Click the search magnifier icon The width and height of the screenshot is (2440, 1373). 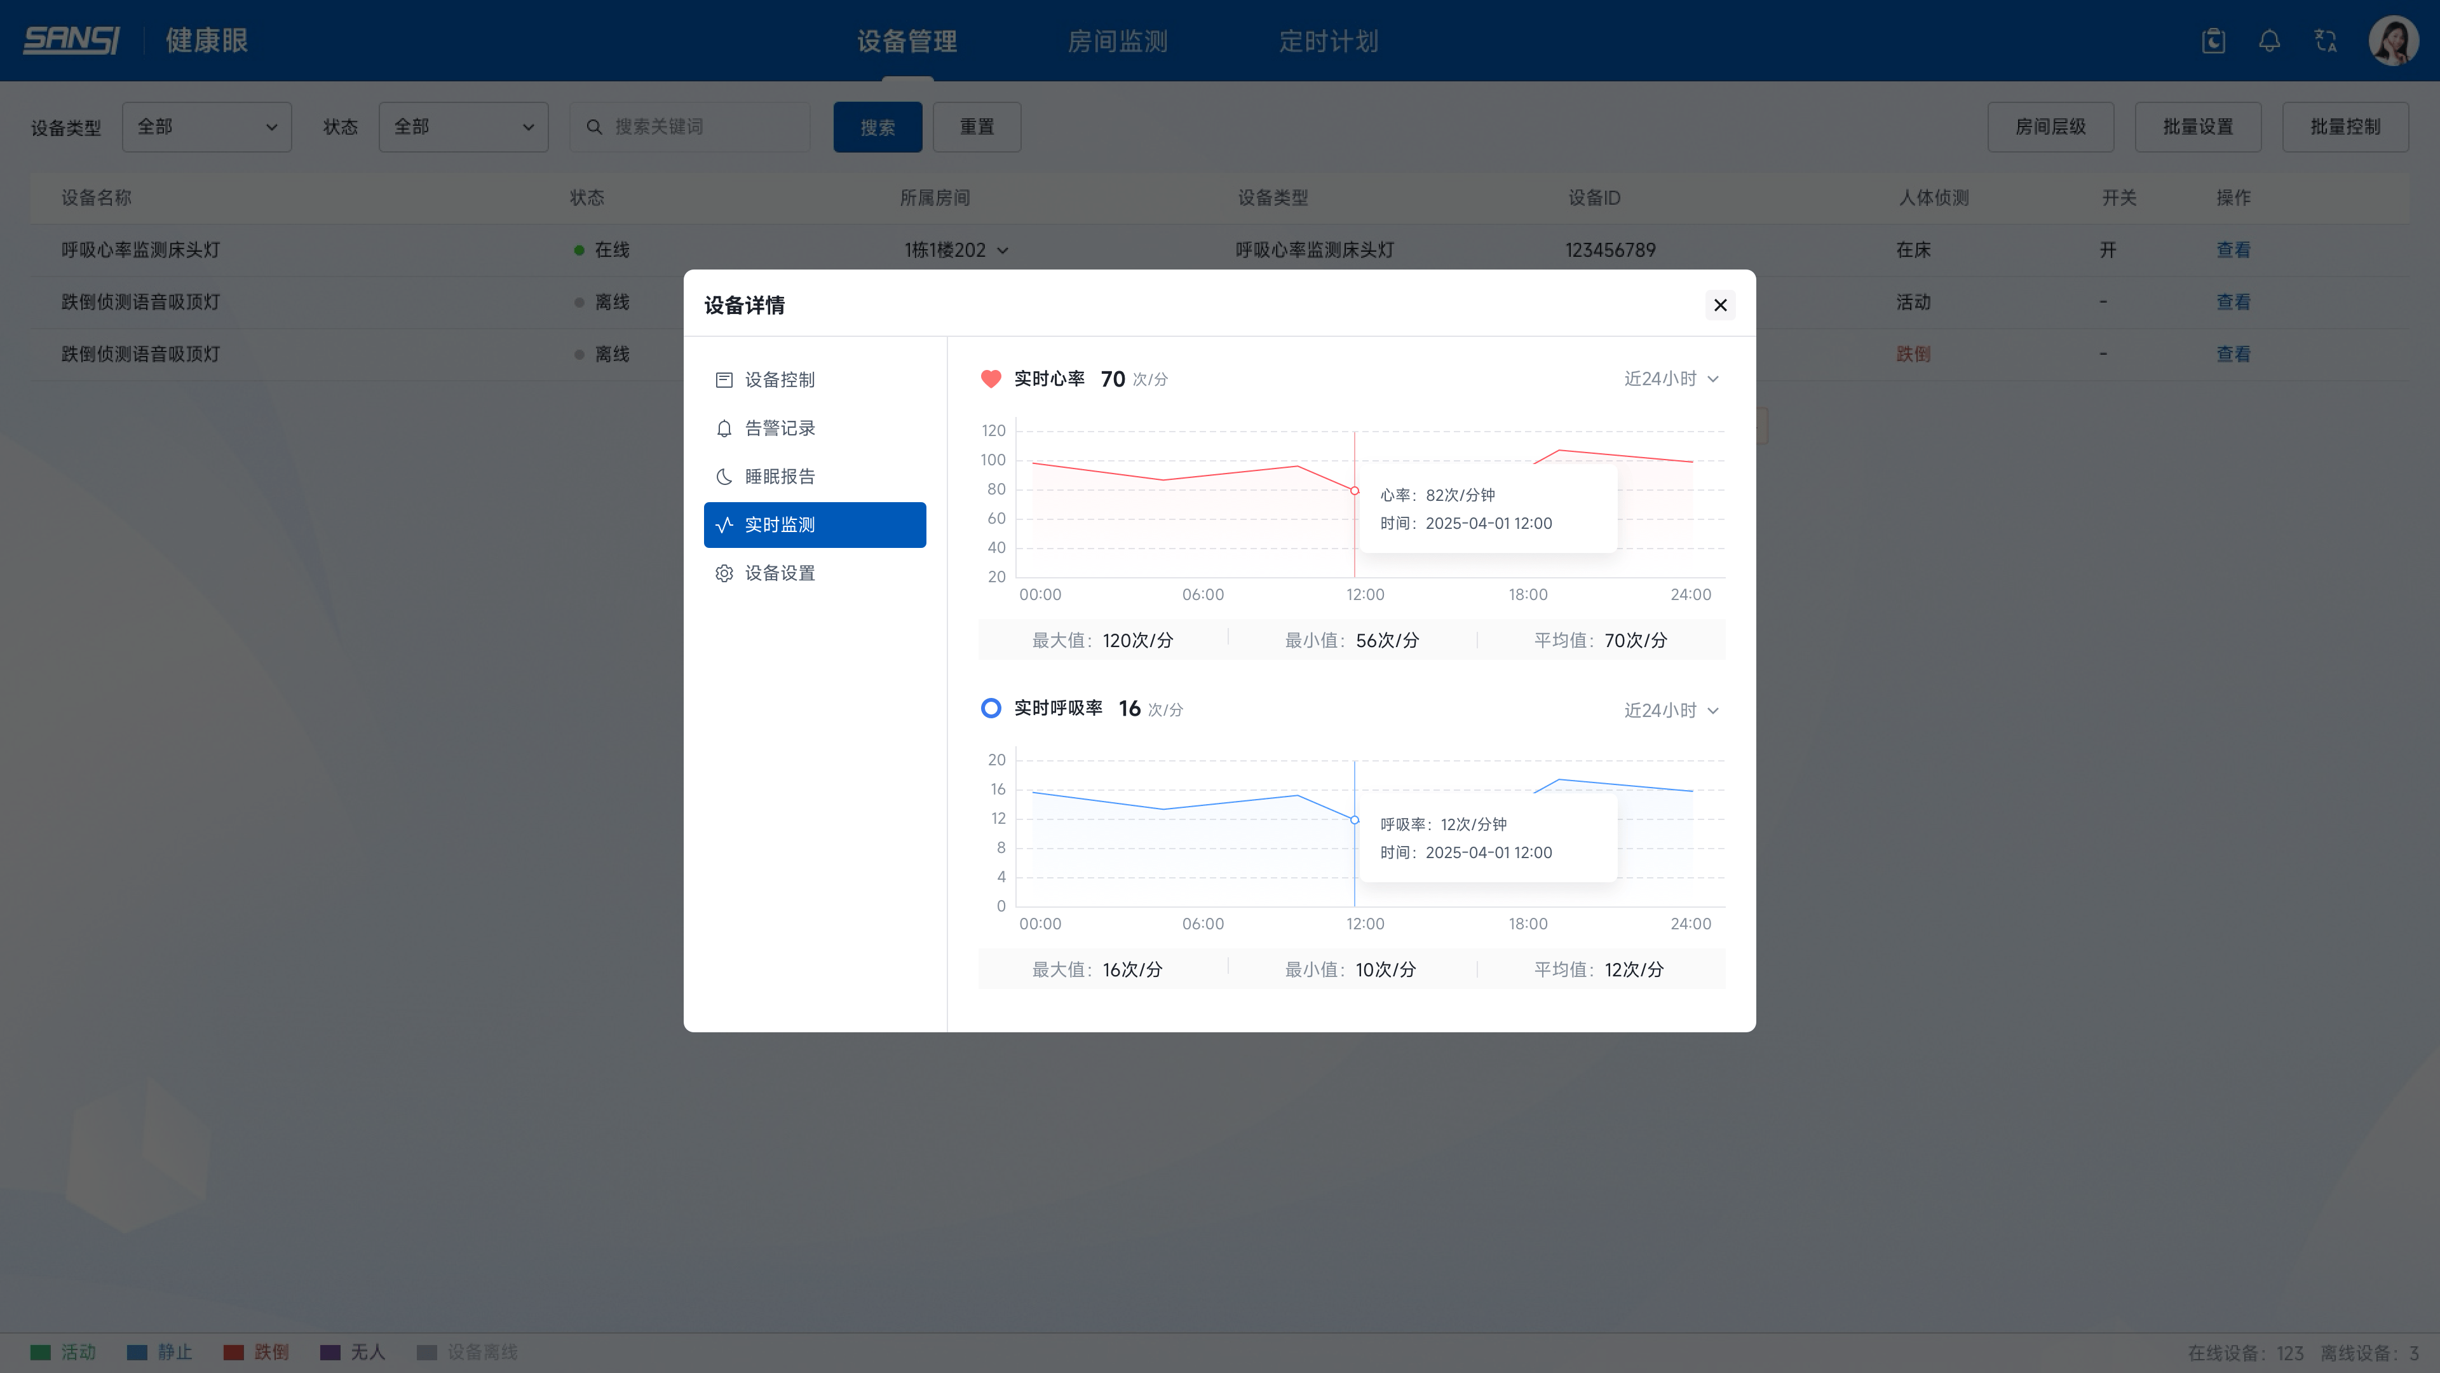pos(594,127)
